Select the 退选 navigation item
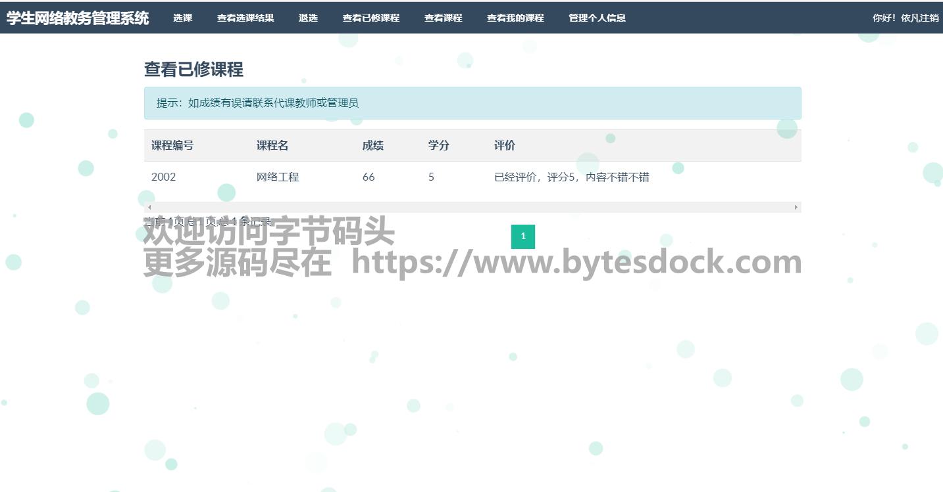 coord(308,18)
